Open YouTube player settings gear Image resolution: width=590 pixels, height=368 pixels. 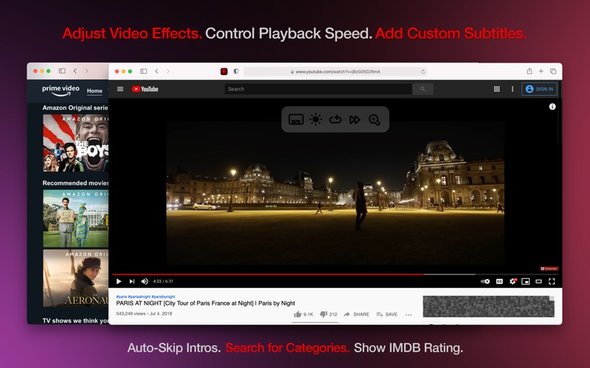click(x=513, y=281)
